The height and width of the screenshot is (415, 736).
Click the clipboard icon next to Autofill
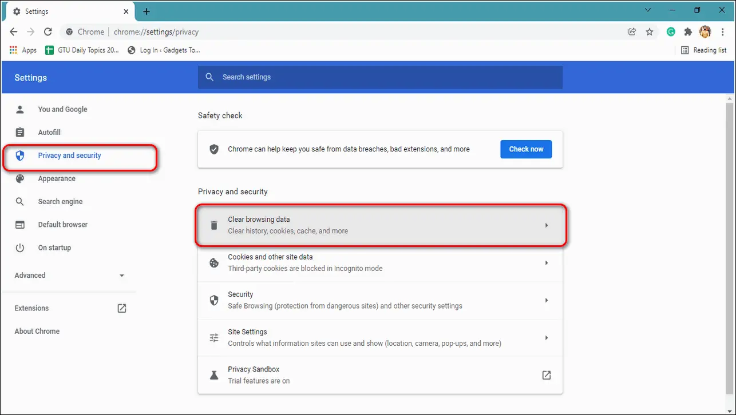(x=20, y=132)
